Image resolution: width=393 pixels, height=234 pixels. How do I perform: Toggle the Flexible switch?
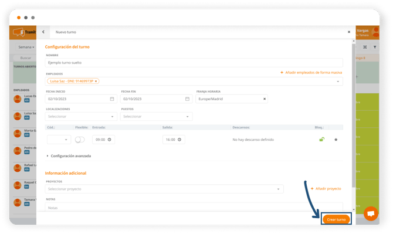[80, 140]
